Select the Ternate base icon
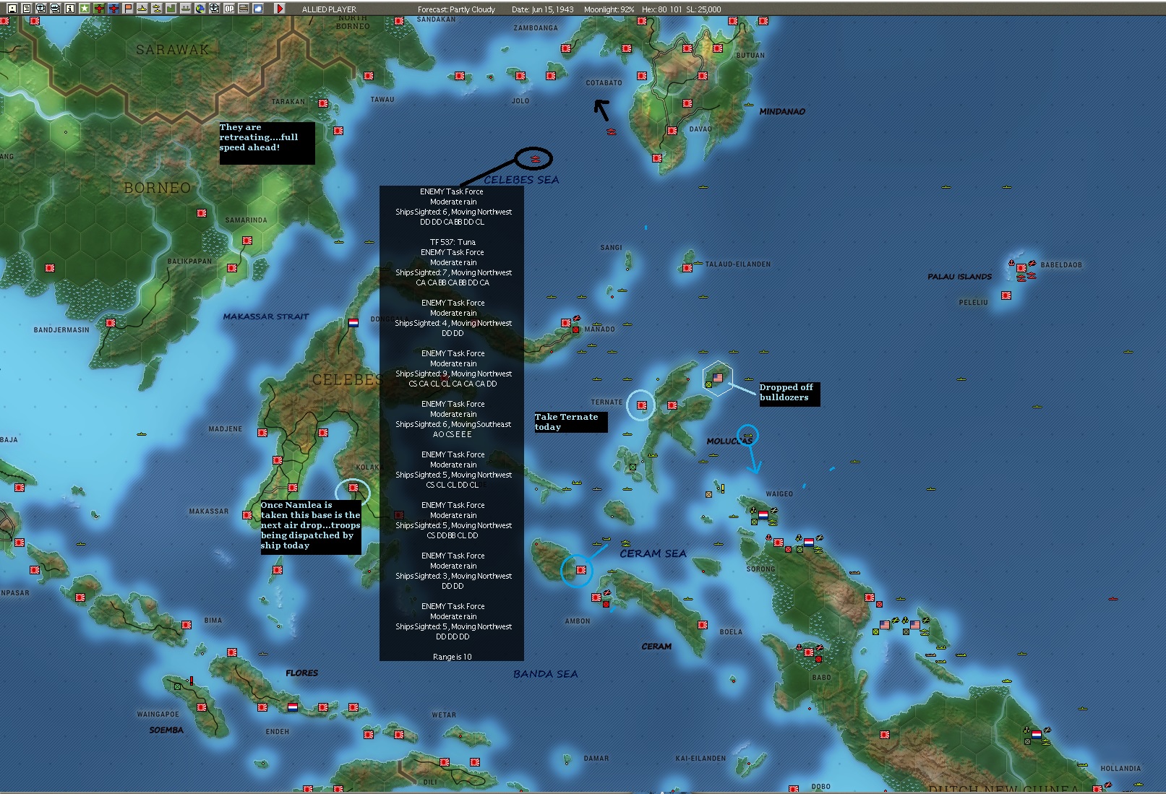This screenshot has width=1166, height=794. click(641, 405)
